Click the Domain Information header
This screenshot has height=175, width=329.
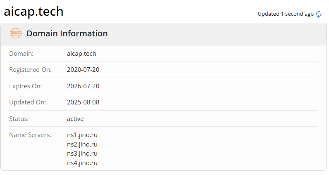point(67,33)
